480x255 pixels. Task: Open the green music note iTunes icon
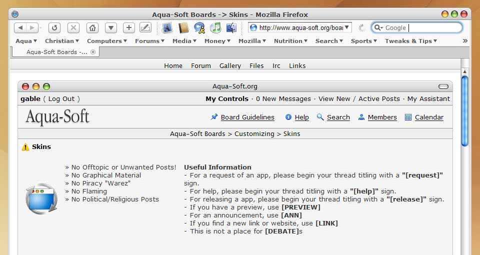point(215,28)
